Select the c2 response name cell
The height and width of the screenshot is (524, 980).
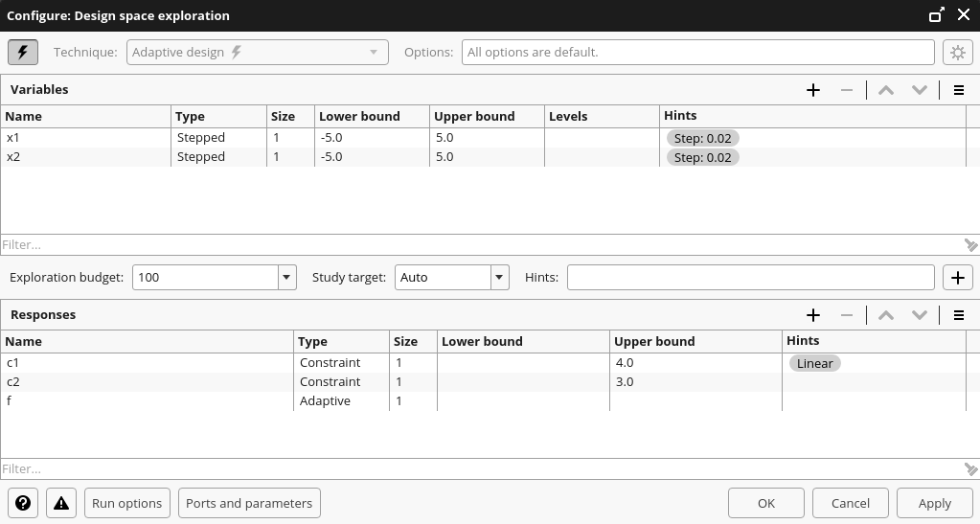click(148, 382)
